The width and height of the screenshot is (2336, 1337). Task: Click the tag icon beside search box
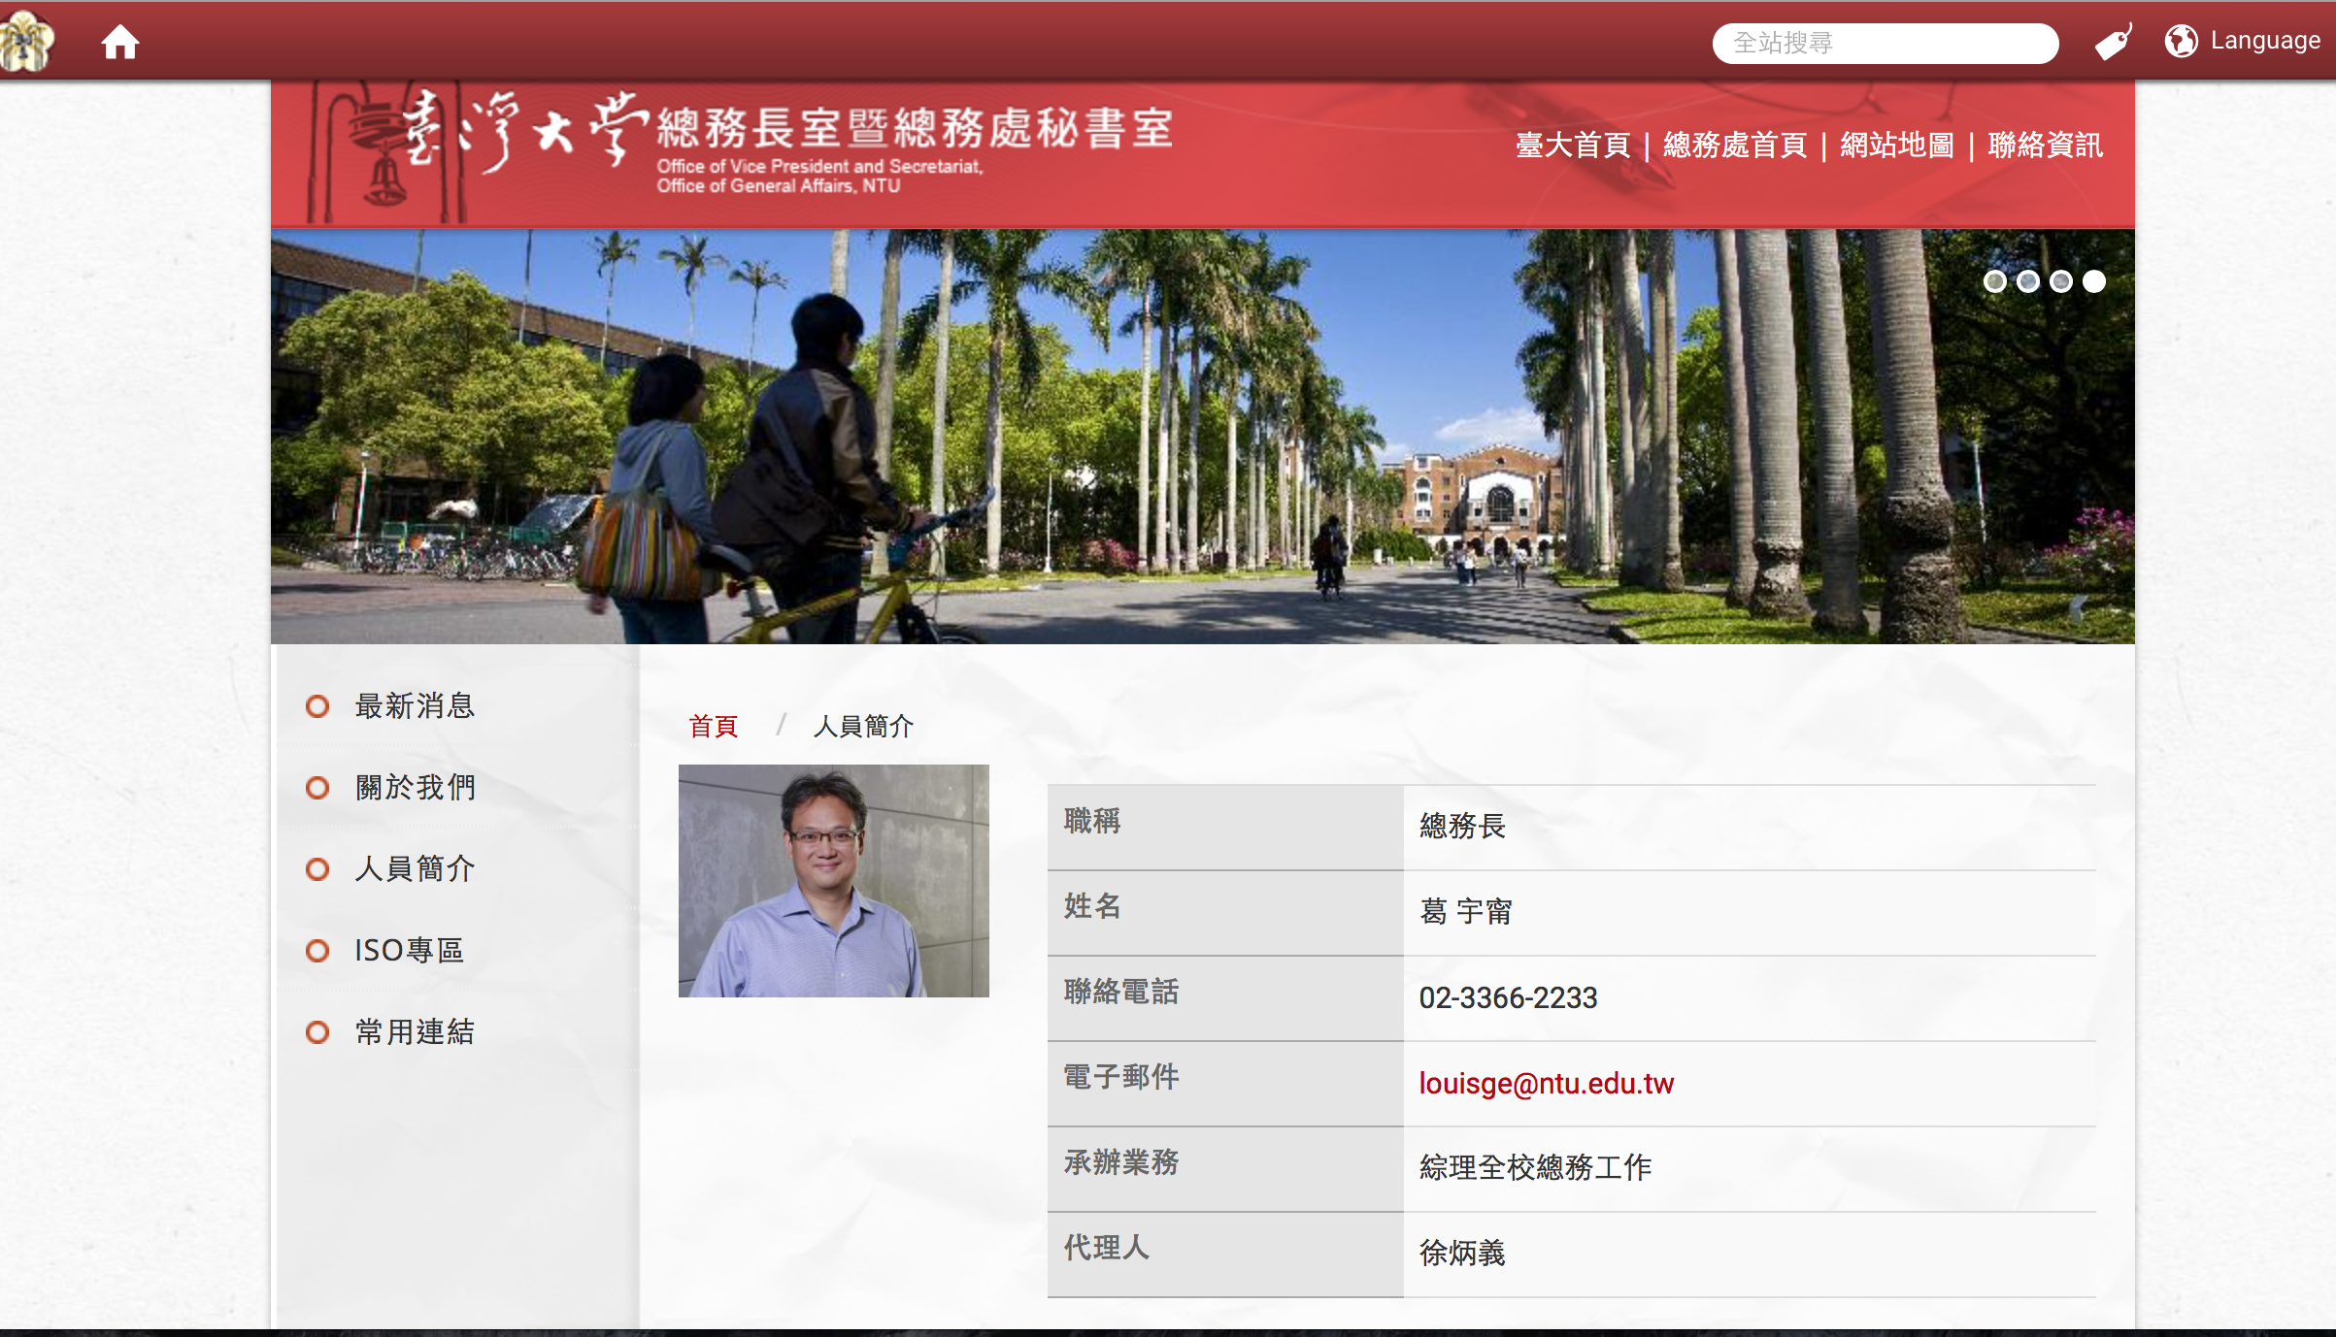coord(2113,42)
